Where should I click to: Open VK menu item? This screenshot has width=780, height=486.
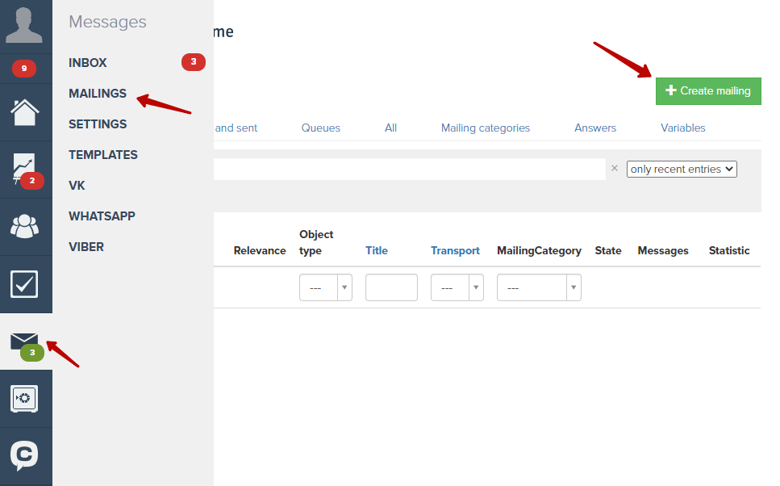(77, 186)
